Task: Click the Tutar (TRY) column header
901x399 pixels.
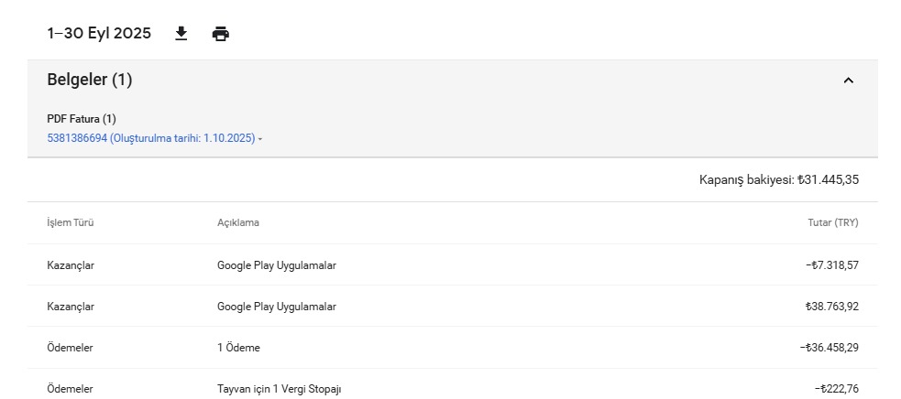Action: (x=833, y=222)
